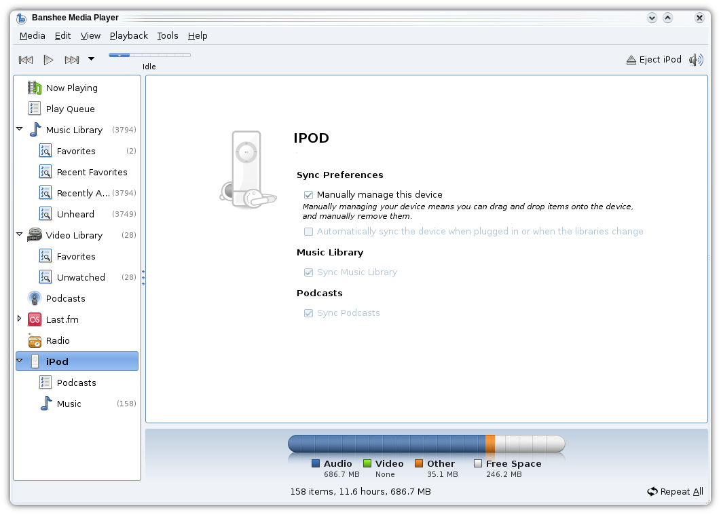Toggle the Sync Music Library checkbox
The height and width of the screenshot is (515, 721).
tap(309, 272)
